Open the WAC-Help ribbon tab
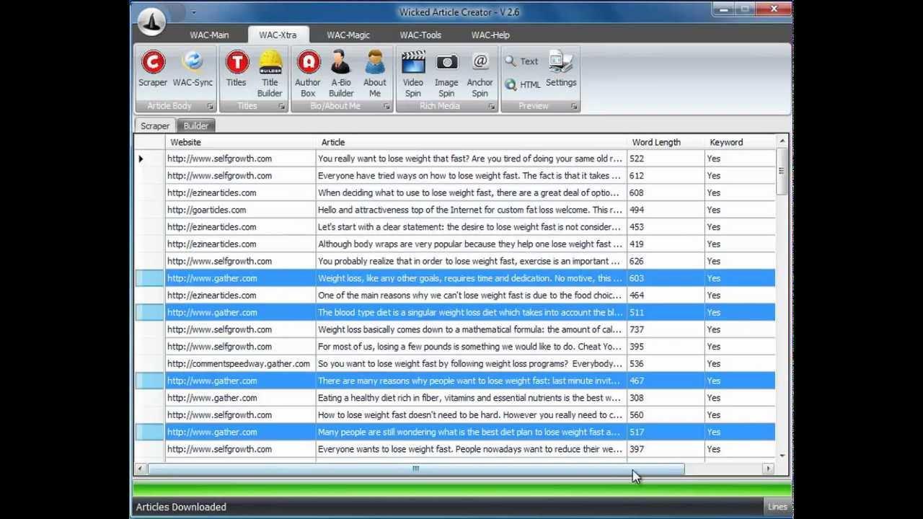The height and width of the screenshot is (519, 923). coord(490,35)
